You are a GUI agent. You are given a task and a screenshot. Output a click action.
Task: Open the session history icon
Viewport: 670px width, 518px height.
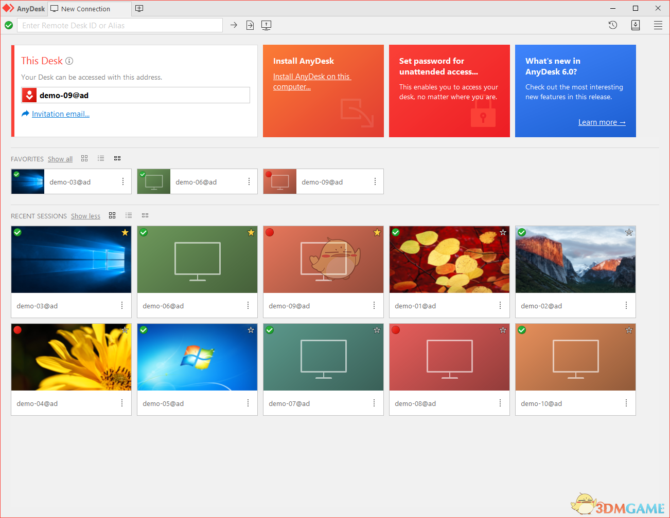[612, 25]
